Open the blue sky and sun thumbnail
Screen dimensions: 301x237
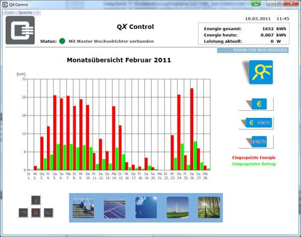146,208
